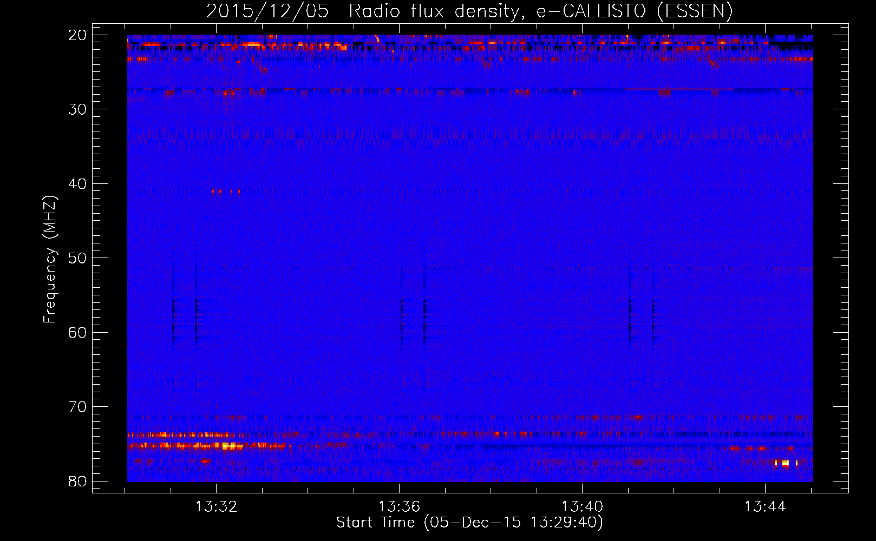Click the "Start Time (05-Dec-15 13:29:40)" axis label
Screen dimensions: 876x541
(x=469, y=523)
